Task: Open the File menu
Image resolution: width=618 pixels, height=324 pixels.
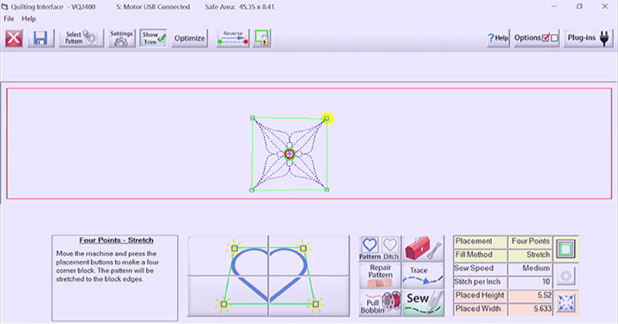Action: [x=9, y=19]
